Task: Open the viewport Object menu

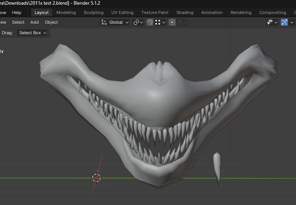Action: point(51,22)
